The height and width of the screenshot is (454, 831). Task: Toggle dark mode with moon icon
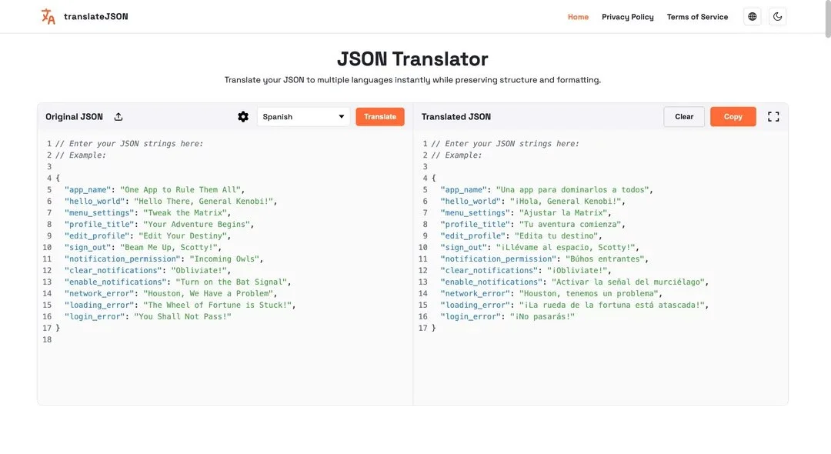click(777, 17)
